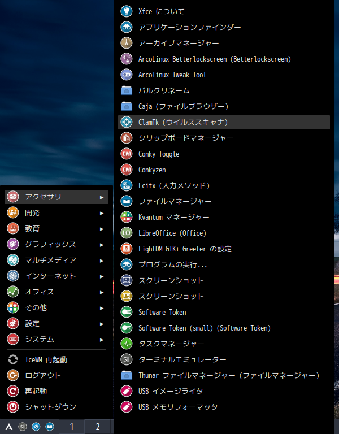Image resolution: width=339 pixels, height=434 pixels.
Task: Choose ログアウト from the menu
Action: 56,375
